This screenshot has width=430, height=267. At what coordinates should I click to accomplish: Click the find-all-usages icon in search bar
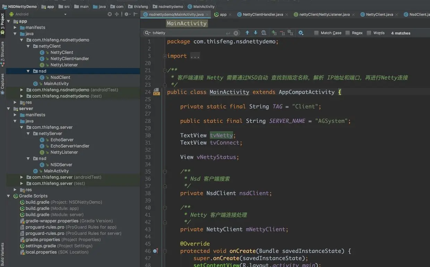point(264,33)
